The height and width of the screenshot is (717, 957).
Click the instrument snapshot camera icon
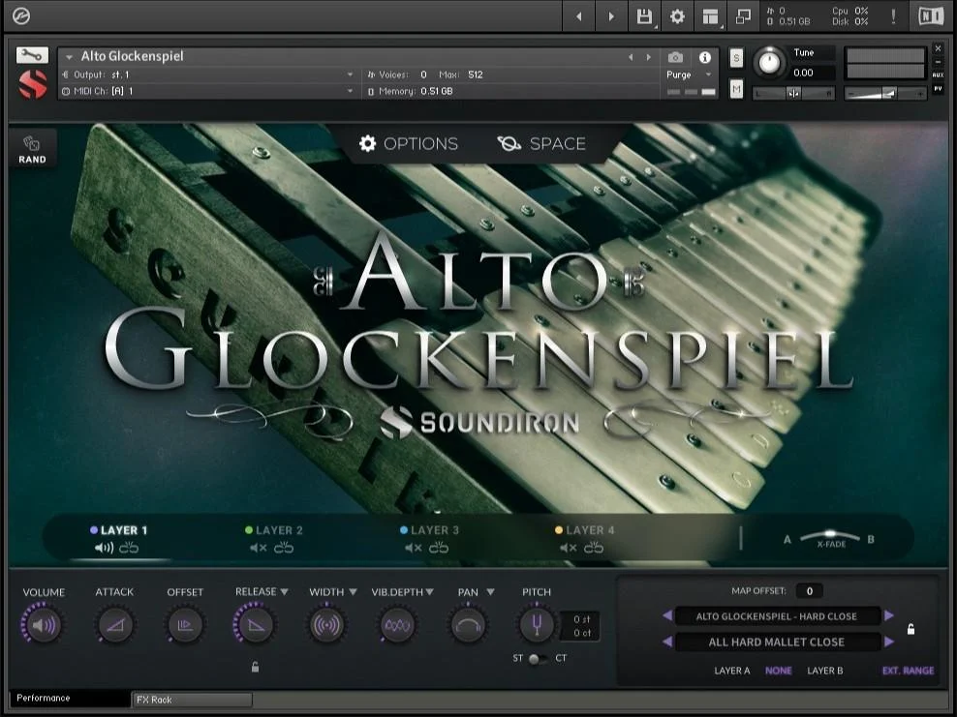point(675,57)
